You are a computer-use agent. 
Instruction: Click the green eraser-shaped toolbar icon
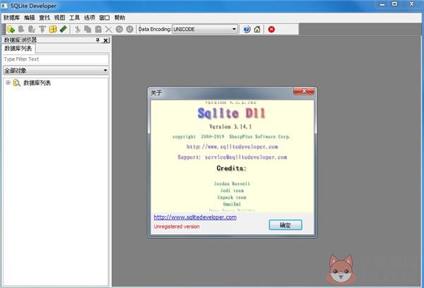(64, 29)
